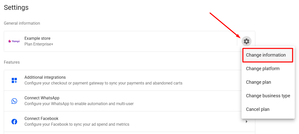Select the Change plan menu entry
299x134 pixels.
258,82
